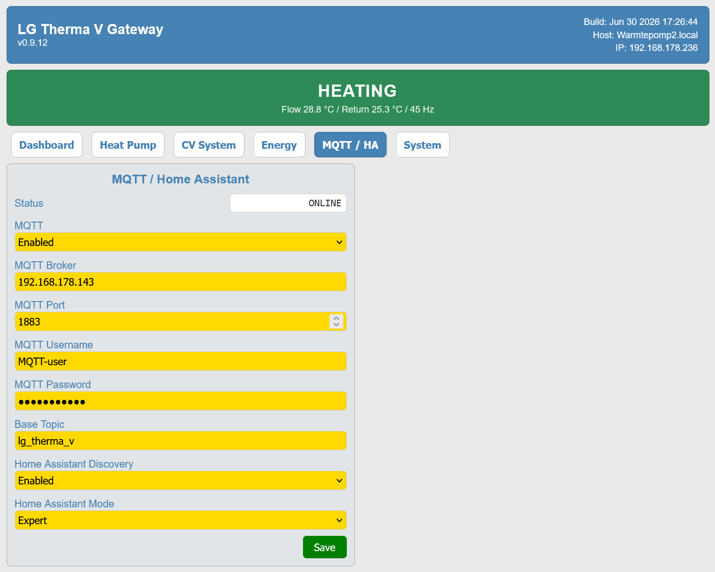Select the MQTT / HA tab

[350, 145]
